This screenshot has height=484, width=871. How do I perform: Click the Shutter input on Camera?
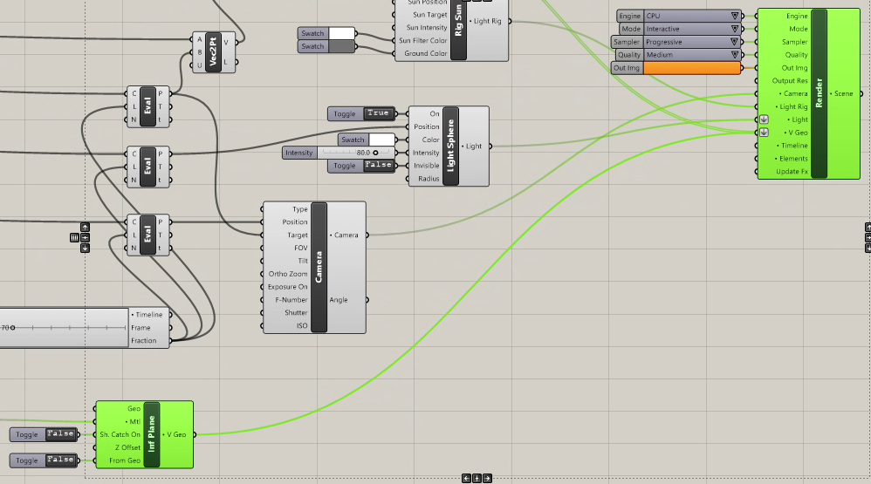click(x=296, y=312)
